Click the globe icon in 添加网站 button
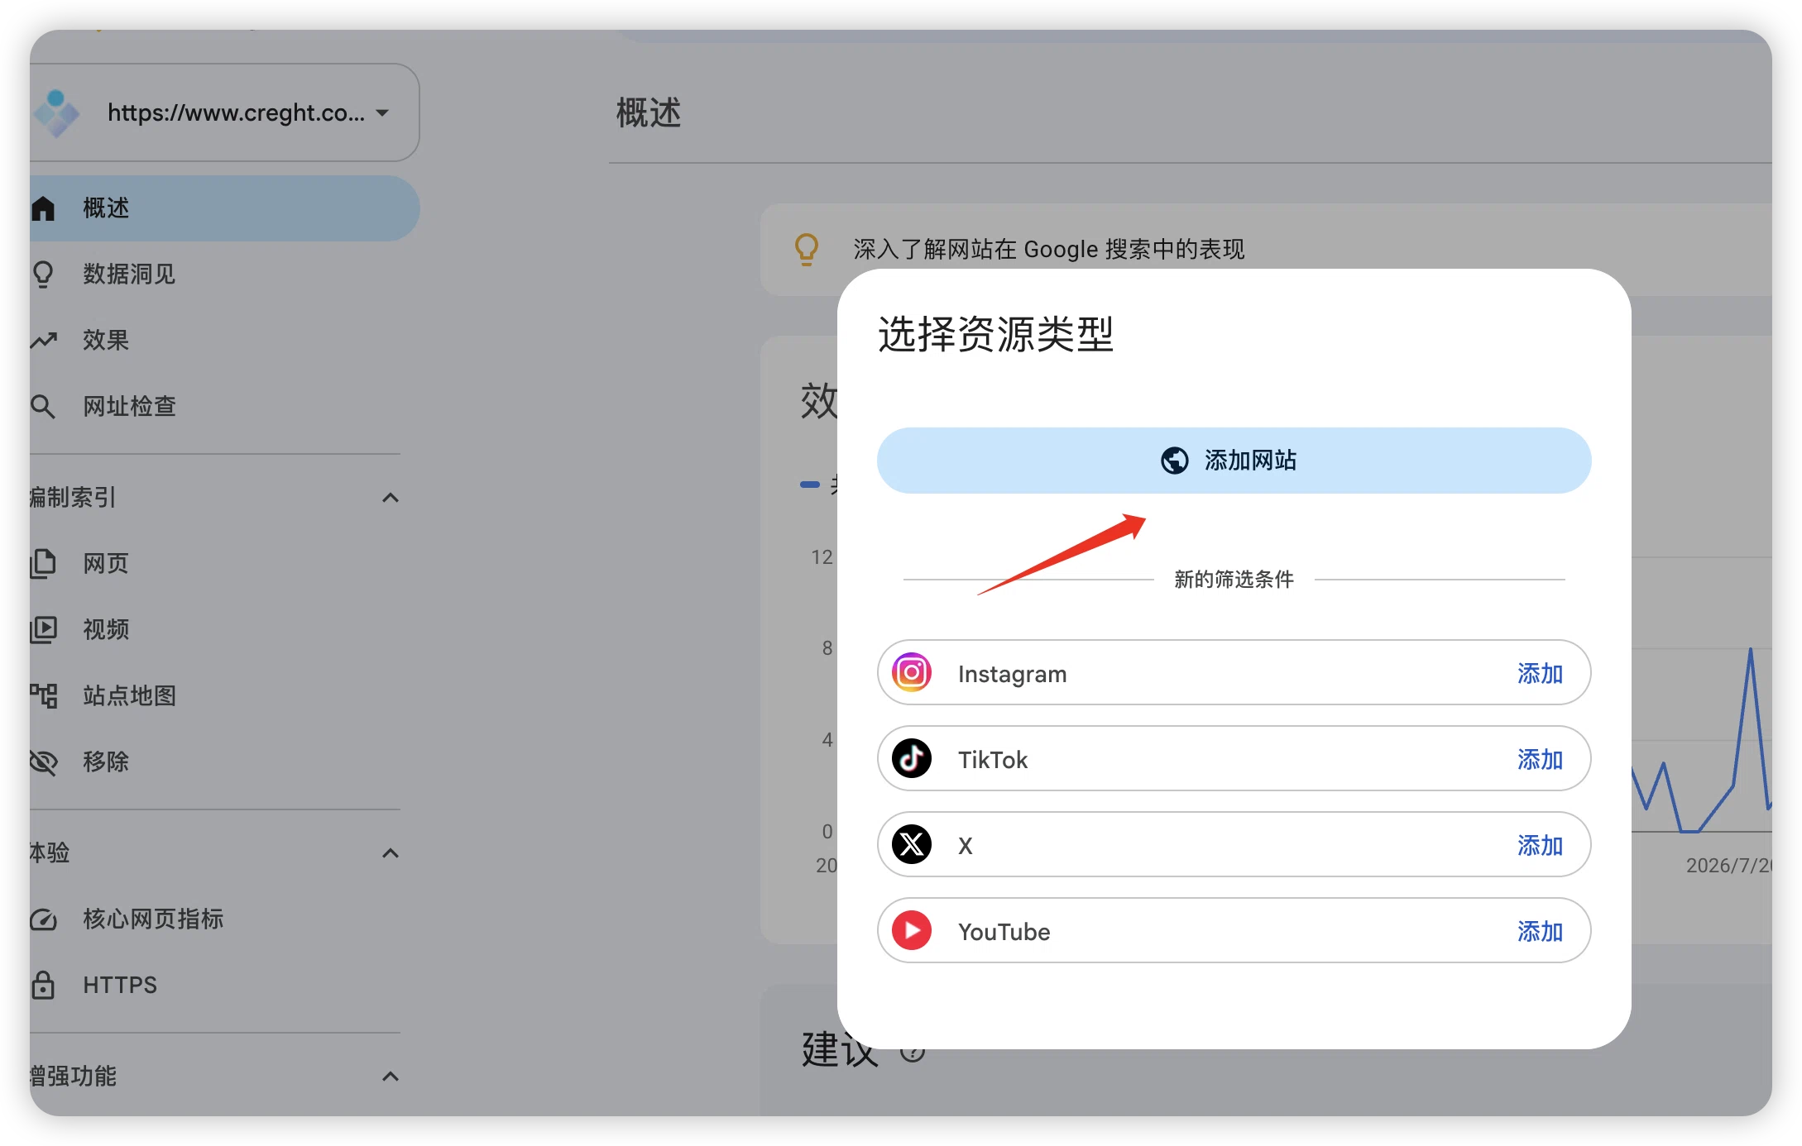This screenshot has width=1802, height=1146. 1174,461
